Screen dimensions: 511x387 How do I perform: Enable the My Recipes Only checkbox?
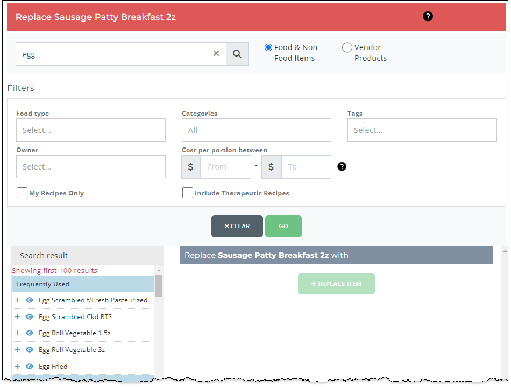pos(22,192)
